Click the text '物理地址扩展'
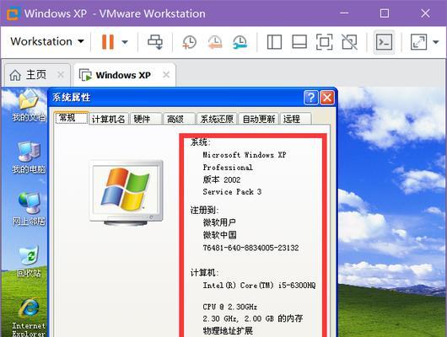Image resolution: width=447 pixels, height=337 pixels. tap(228, 331)
